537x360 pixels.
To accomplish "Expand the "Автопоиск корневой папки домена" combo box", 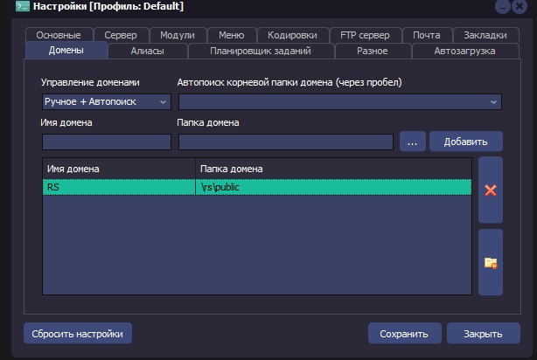I will tap(339, 102).
